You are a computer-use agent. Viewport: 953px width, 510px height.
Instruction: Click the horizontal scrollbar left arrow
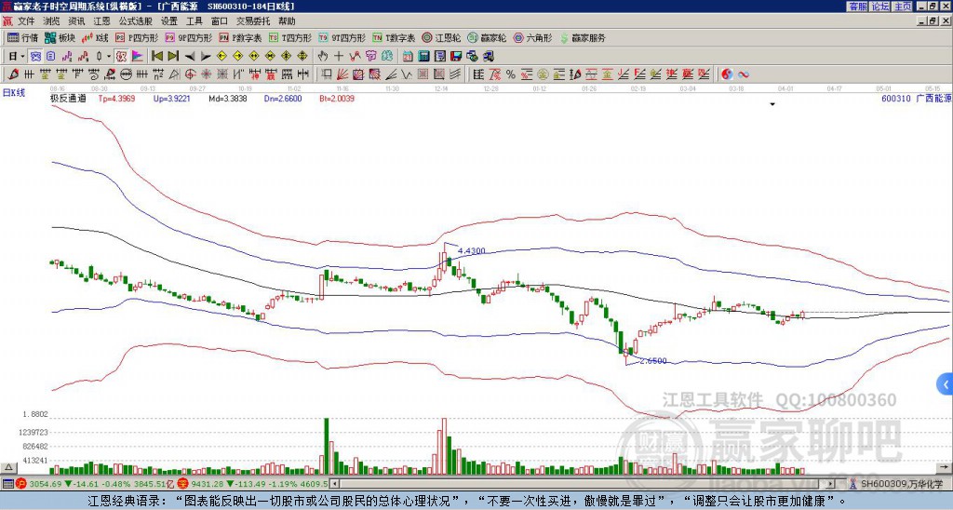[x=334, y=484]
